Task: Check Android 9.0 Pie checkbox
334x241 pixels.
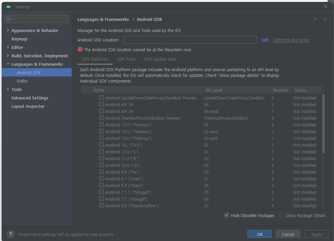Action: tap(101, 172)
